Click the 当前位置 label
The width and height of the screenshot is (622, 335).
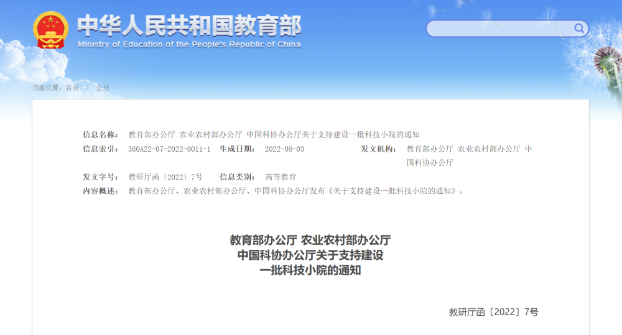(47, 88)
